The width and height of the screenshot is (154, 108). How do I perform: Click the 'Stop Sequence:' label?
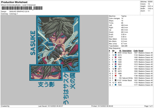[115, 48]
